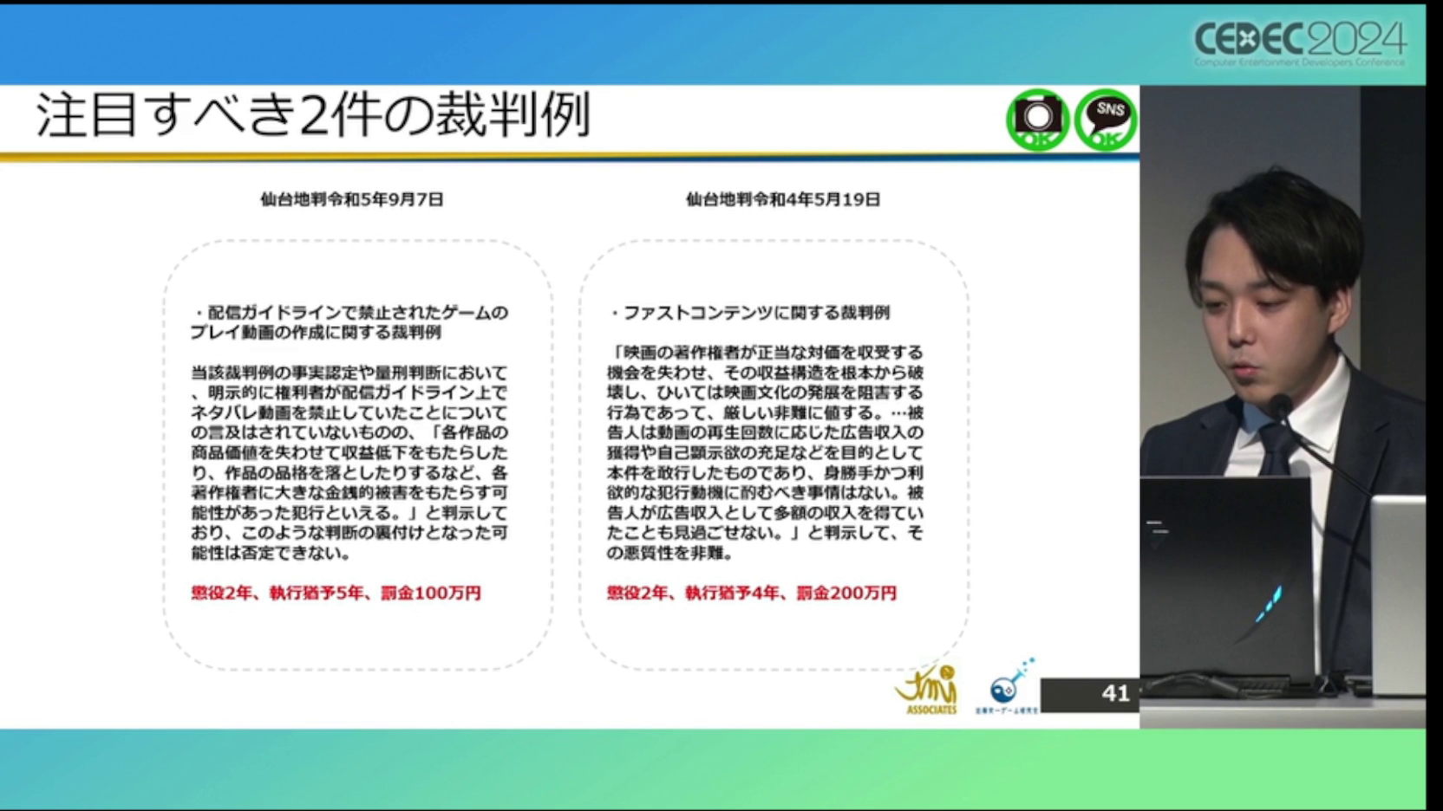Click the bullet about 配信ガイドラインで禁止されたゲーム

point(349,322)
